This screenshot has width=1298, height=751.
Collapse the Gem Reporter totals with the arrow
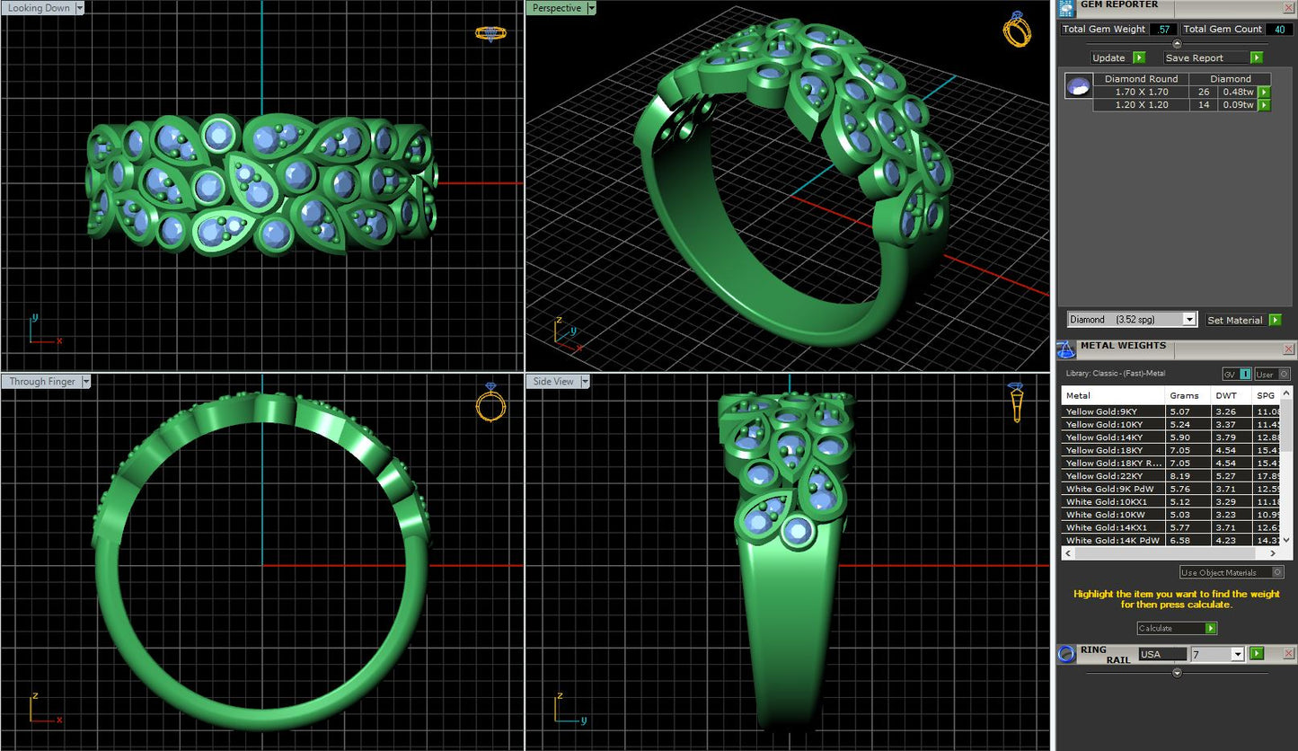[1177, 42]
